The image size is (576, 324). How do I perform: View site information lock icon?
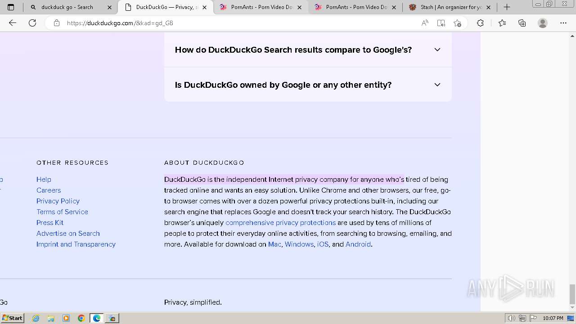click(57, 23)
